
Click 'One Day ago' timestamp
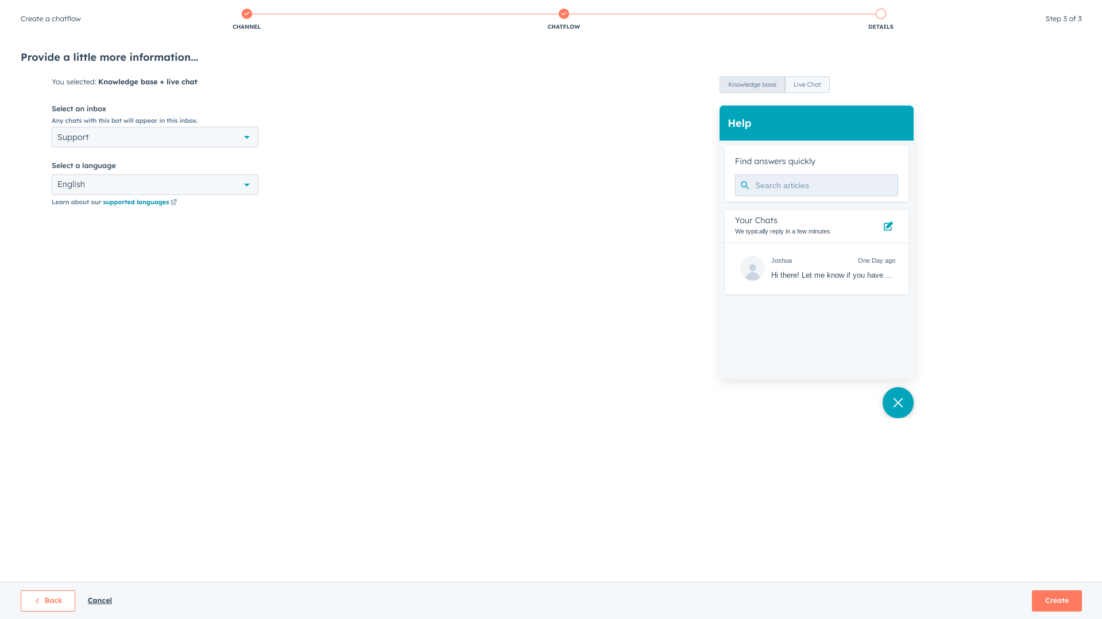(876, 260)
